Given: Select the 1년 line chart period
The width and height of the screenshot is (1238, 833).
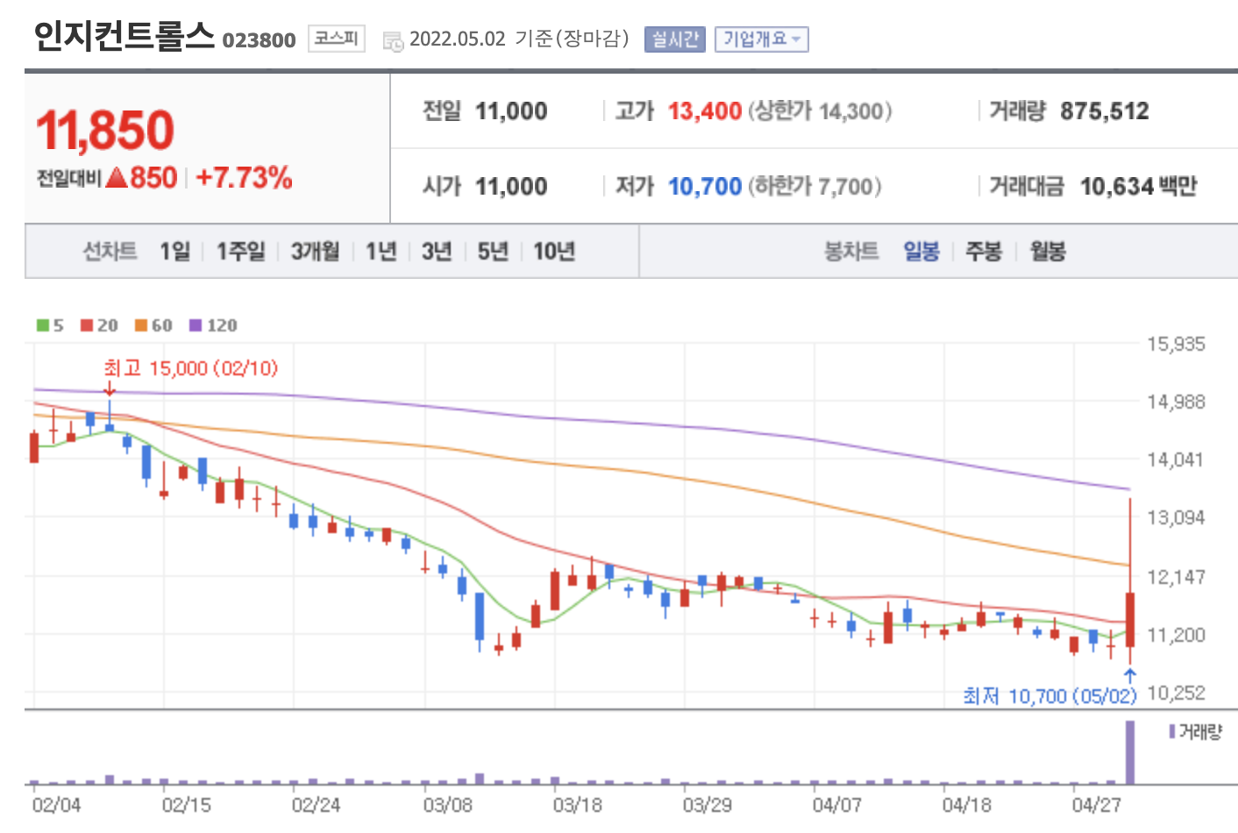Looking at the screenshot, I should (381, 252).
